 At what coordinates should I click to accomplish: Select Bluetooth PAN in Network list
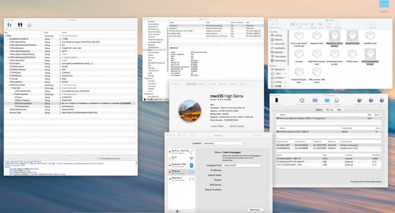point(181,165)
